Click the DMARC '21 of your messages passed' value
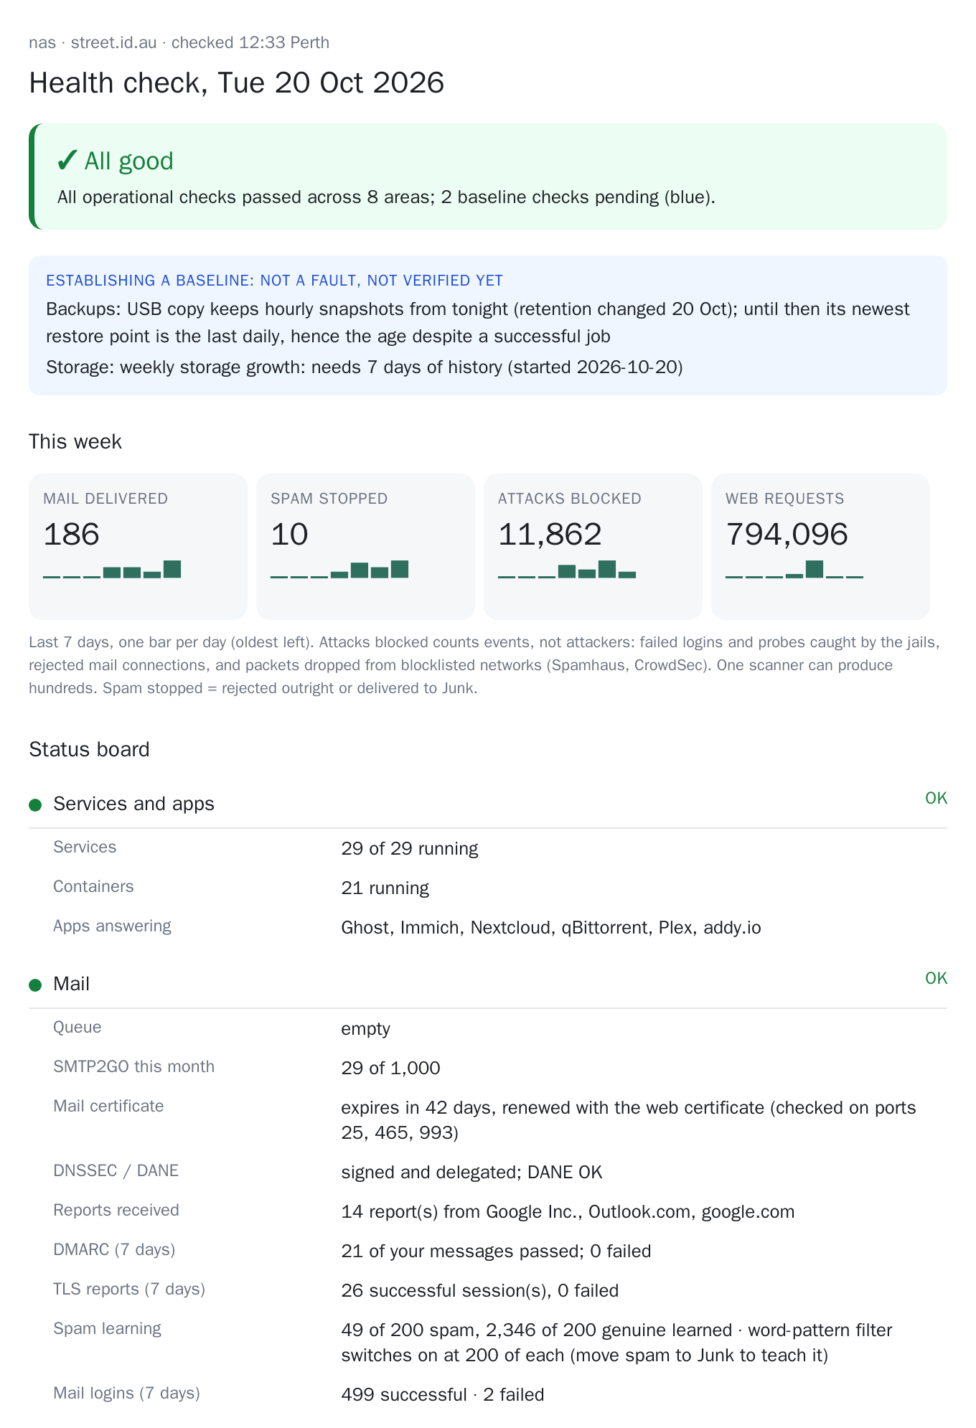This screenshot has width=976, height=1428. [x=496, y=1251]
